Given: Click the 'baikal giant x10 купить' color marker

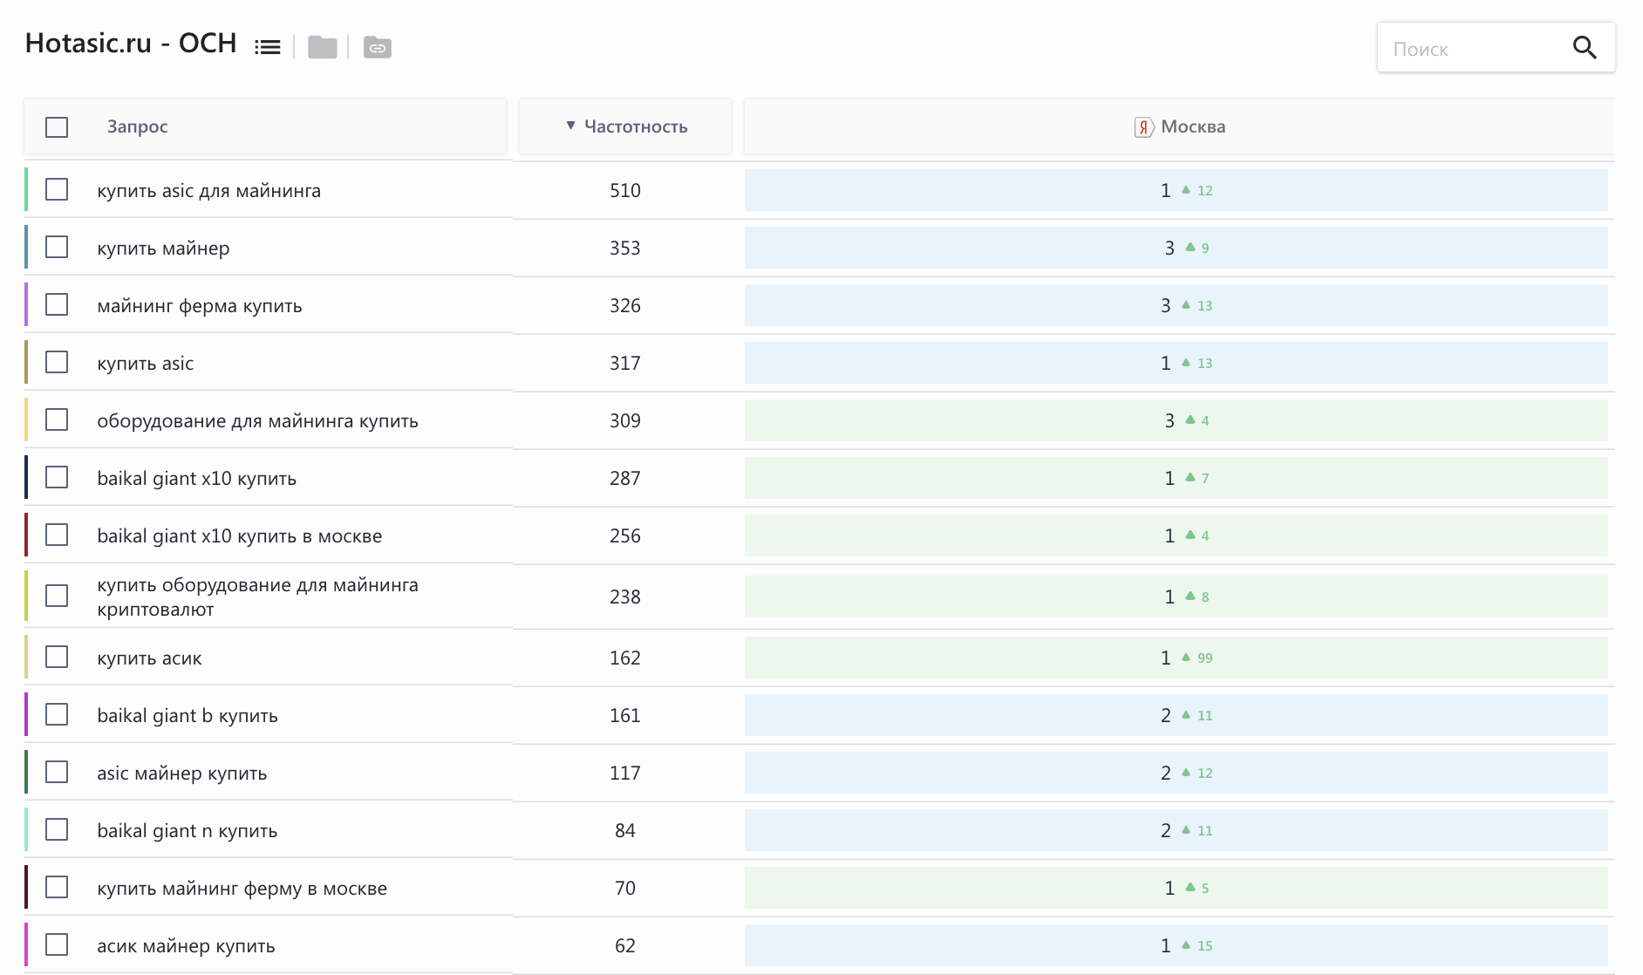Looking at the screenshot, I should [x=26, y=477].
